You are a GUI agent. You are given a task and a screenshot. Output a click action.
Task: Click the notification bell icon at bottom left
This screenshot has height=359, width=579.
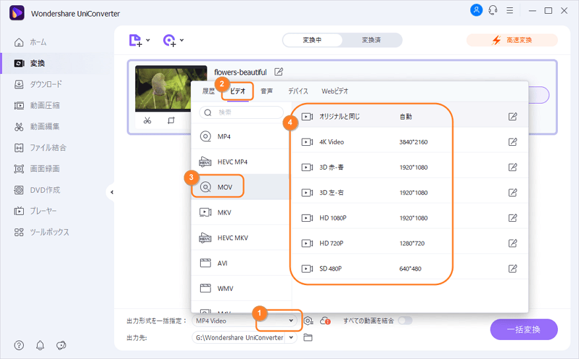40,345
